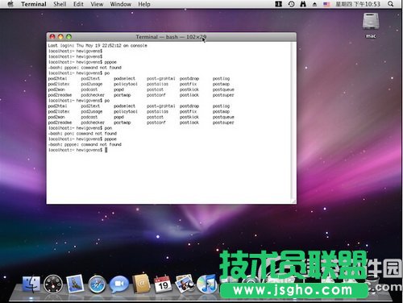Open Address Book from the Dock
The width and height of the screenshot is (403, 303).
pos(141,284)
